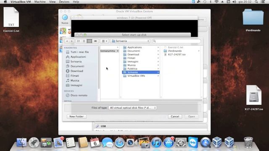Switch file dialog to column view
Screen dimensions: 269x151
90,41
